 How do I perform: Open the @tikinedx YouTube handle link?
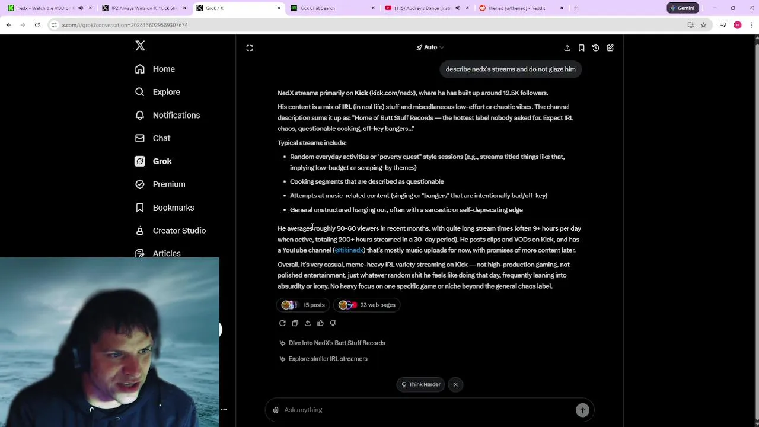[349, 250]
